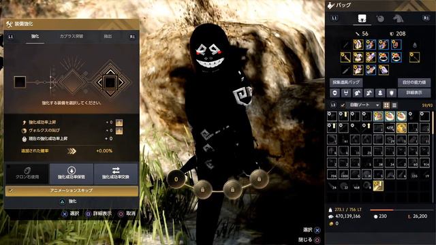
Task: Click 自分の能力値 button
Action: coord(414,82)
